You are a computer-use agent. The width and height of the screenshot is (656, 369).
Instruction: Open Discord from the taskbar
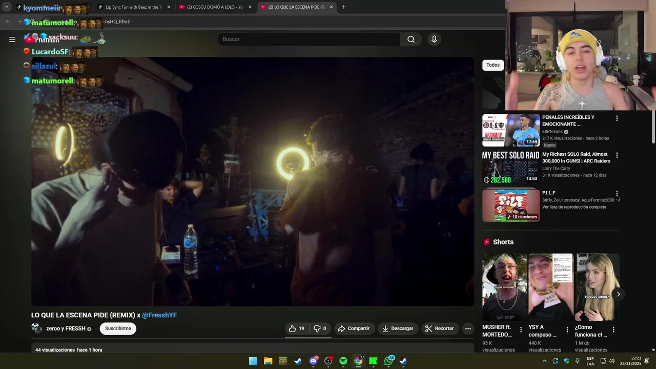click(x=313, y=361)
